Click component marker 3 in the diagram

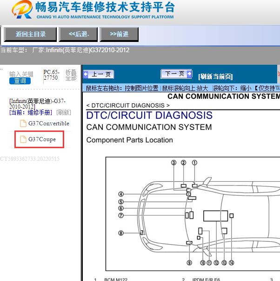tap(173, 163)
